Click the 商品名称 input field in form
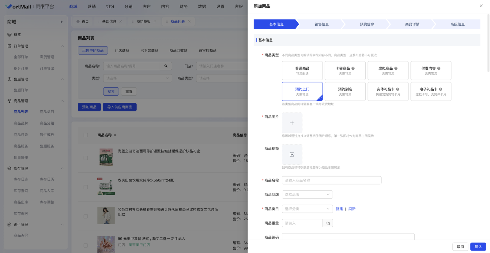490x253 pixels. (331, 180)
